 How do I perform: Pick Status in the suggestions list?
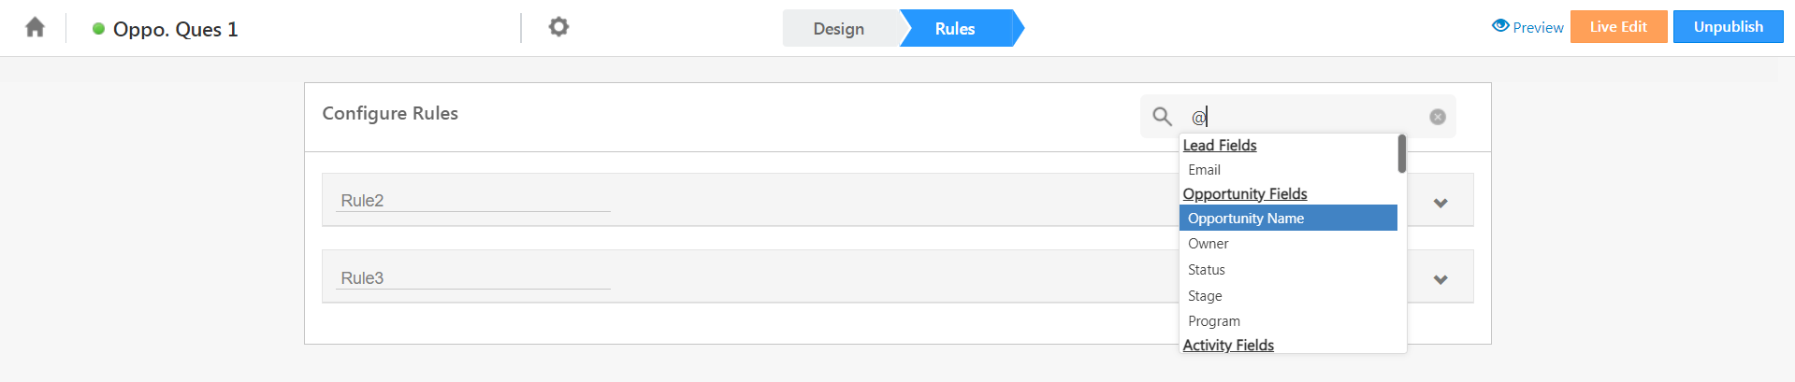coord(1207,270)
